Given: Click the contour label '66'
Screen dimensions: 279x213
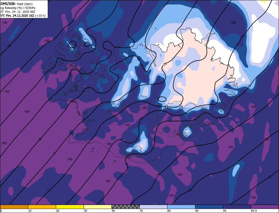Looking at the screenshot, I should pyautogui.click(x=70, y=73).
